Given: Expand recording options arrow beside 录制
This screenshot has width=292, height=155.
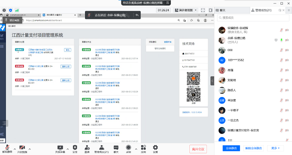Looking at the screenshot, I should click(136, 149).
